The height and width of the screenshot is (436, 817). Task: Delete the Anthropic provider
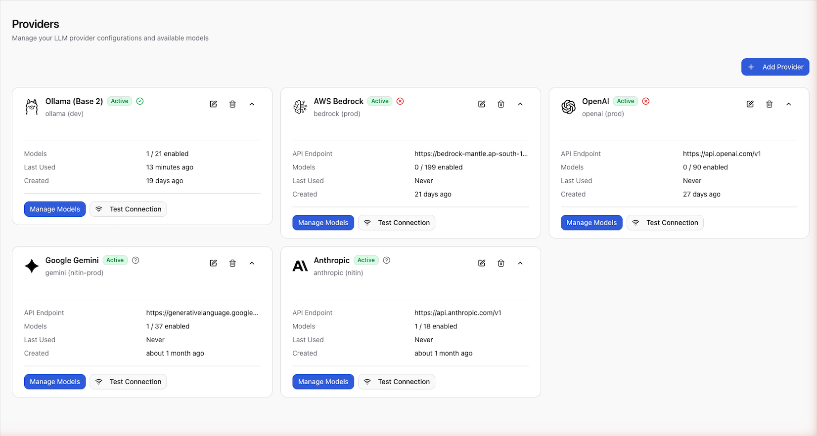pyautogui.click(x=501, y=263)
